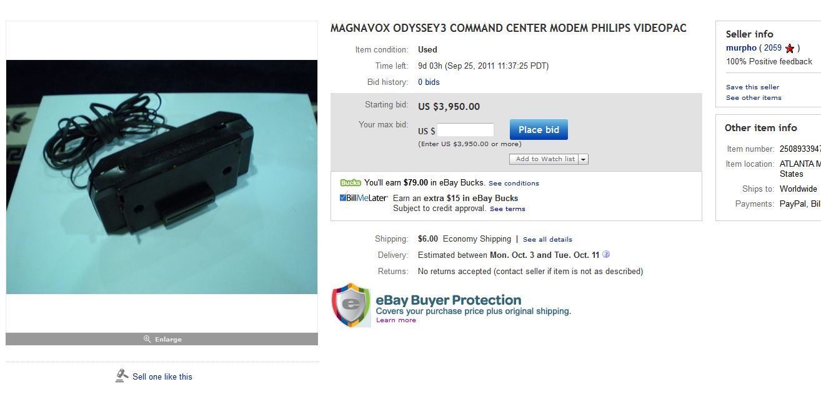Open the 0 bids history link
Screen dimensions: 821x394
click(x=429, y=82)
